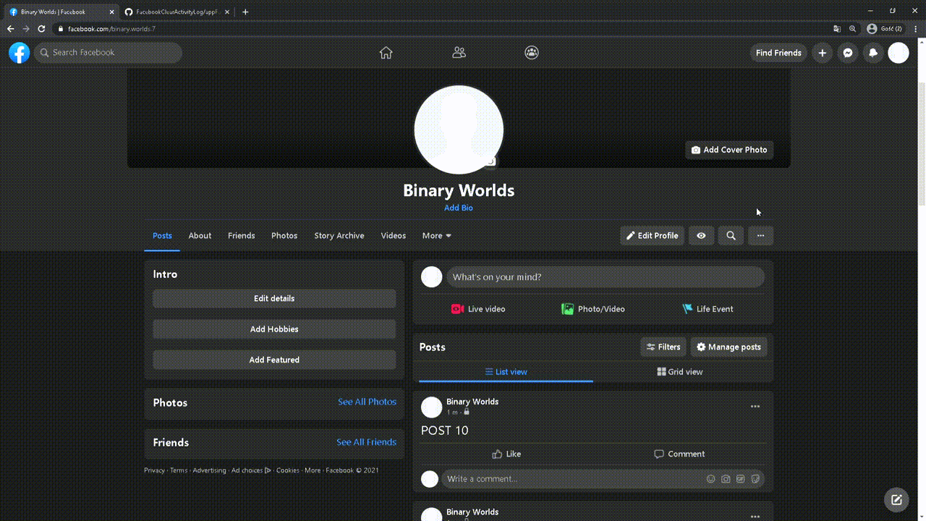Switch to the About tab
The width and height of the screenshot is (926, 521).
coord(200,236)
